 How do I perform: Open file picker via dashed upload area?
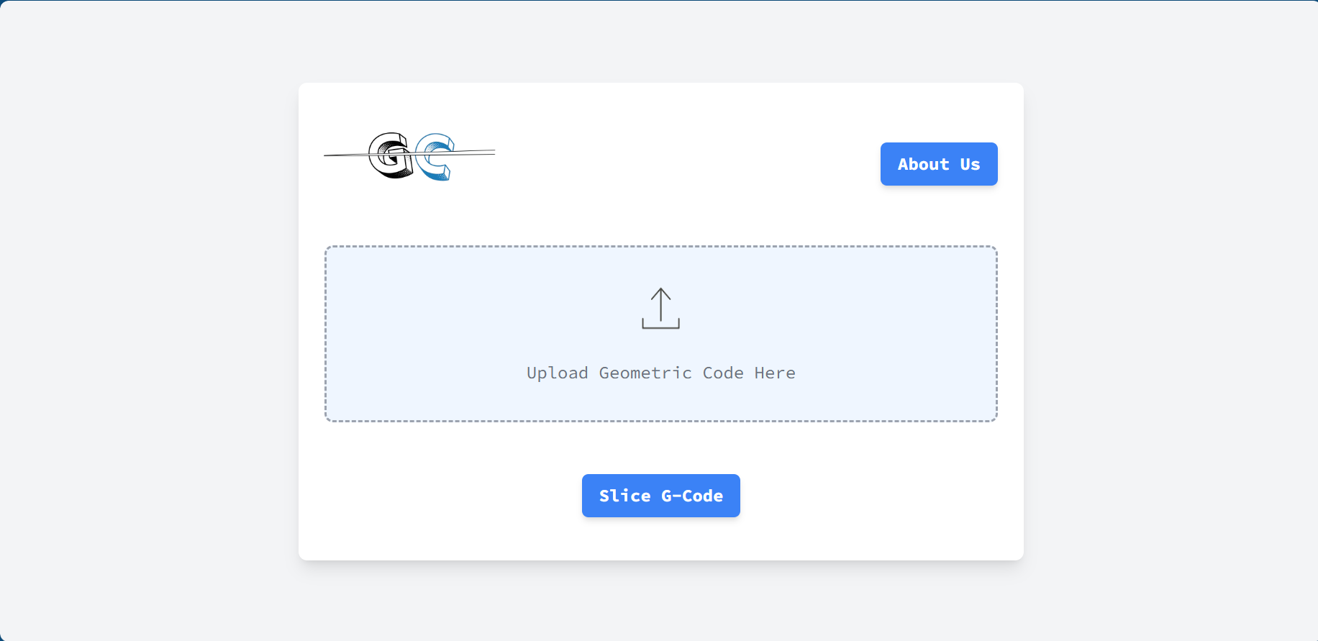coord(660,334)
